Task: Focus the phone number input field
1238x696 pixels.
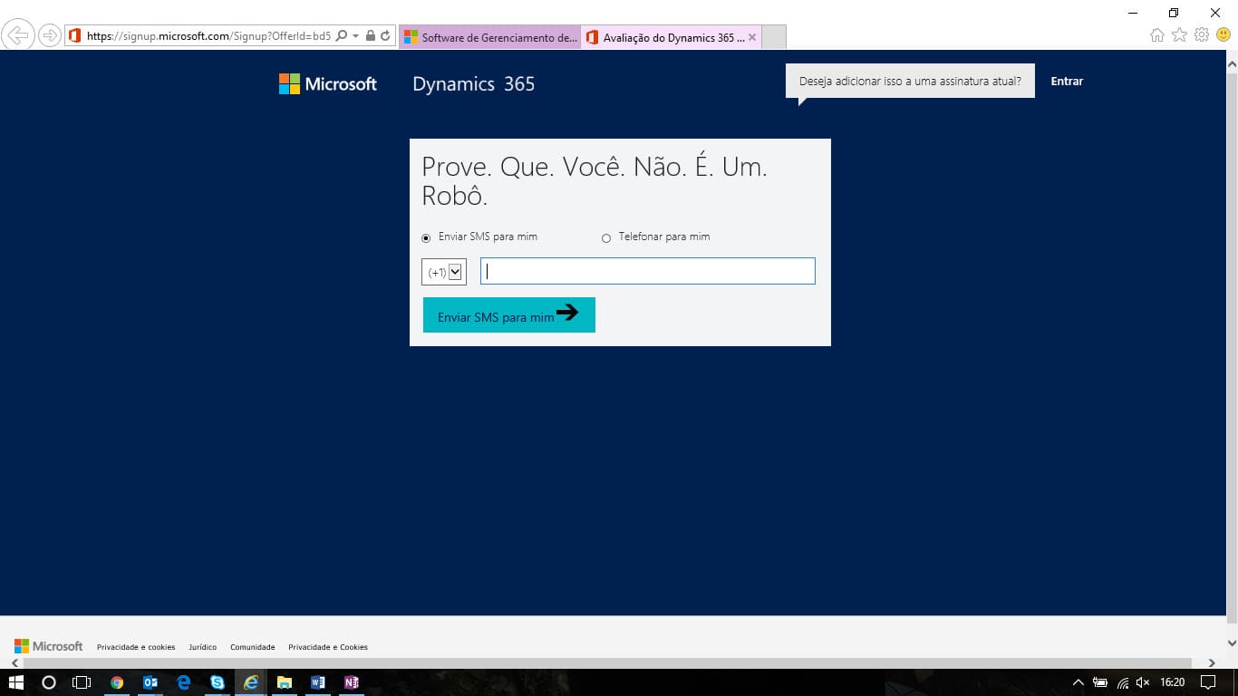Action: [648, 271]
